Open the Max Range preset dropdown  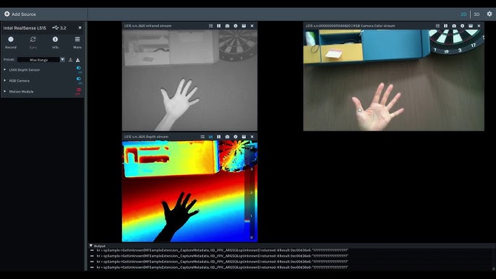tap(38, 60)
